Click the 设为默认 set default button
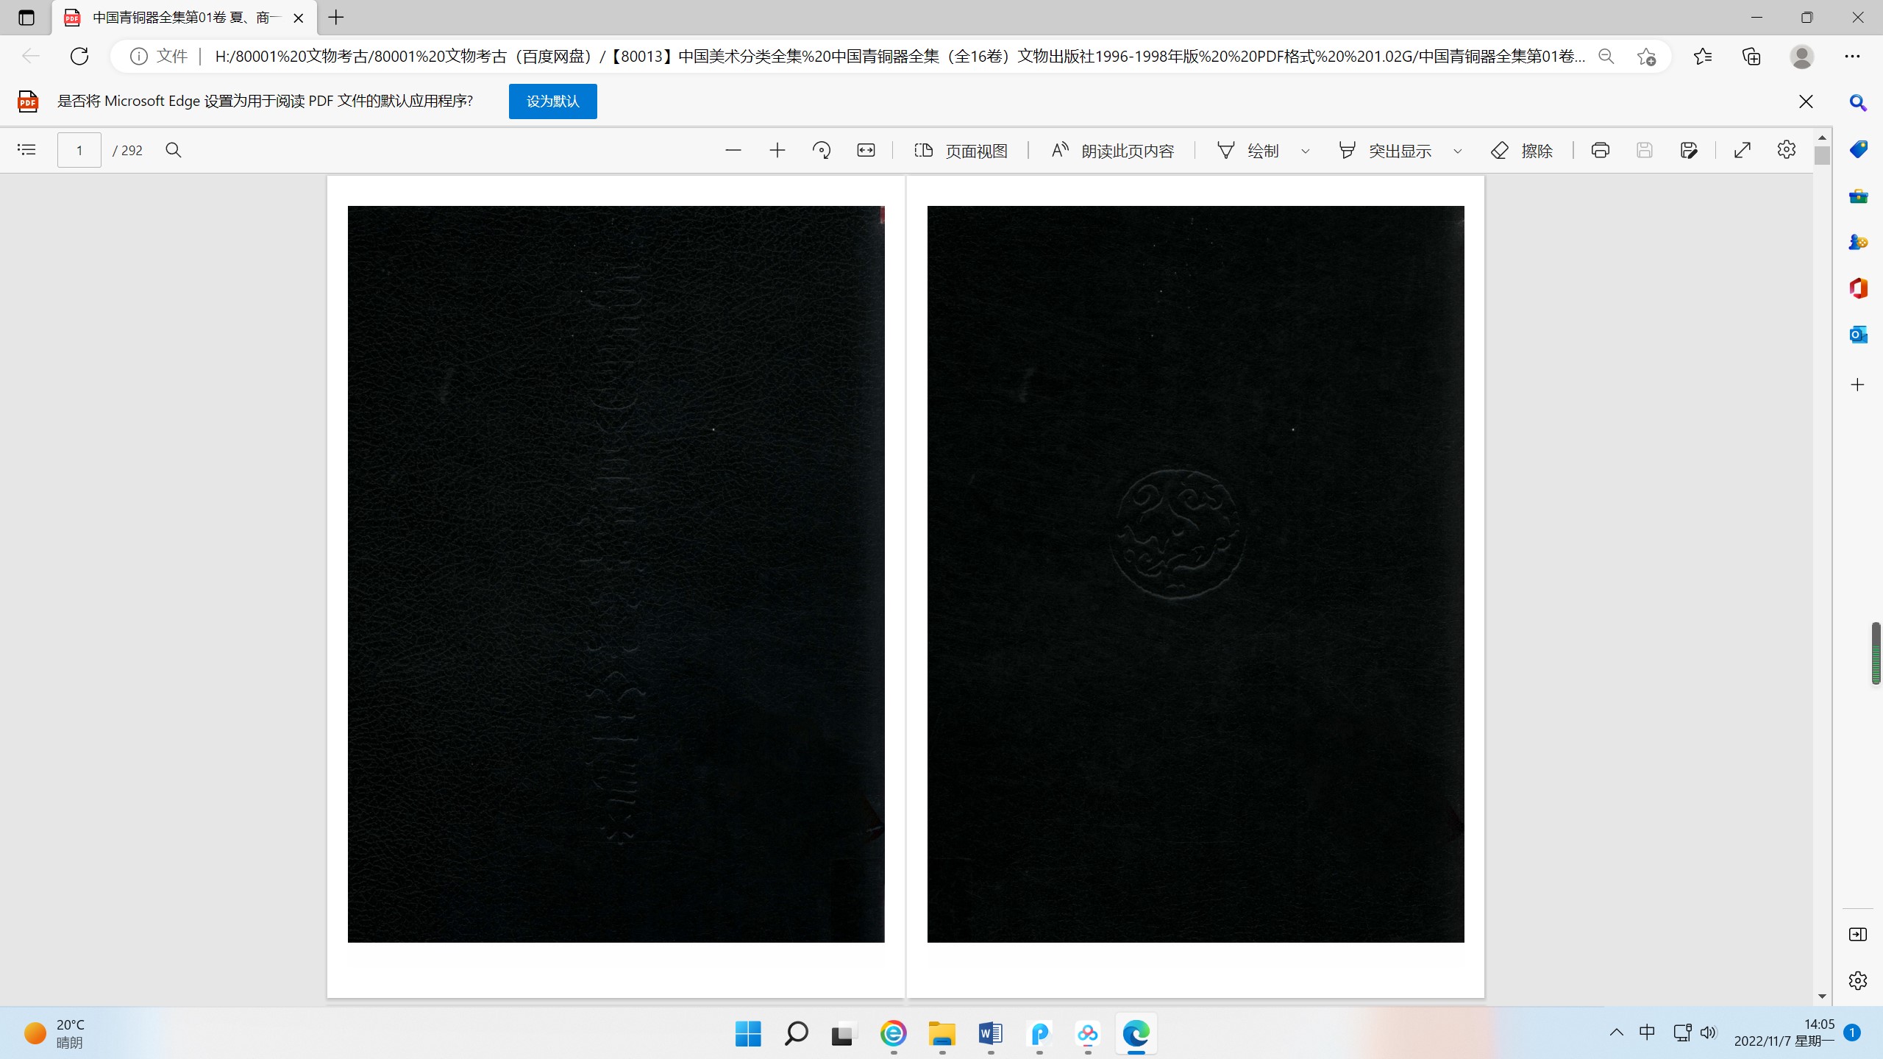Viewport: 1883px width, 1059px height. (x=553, y=101)
